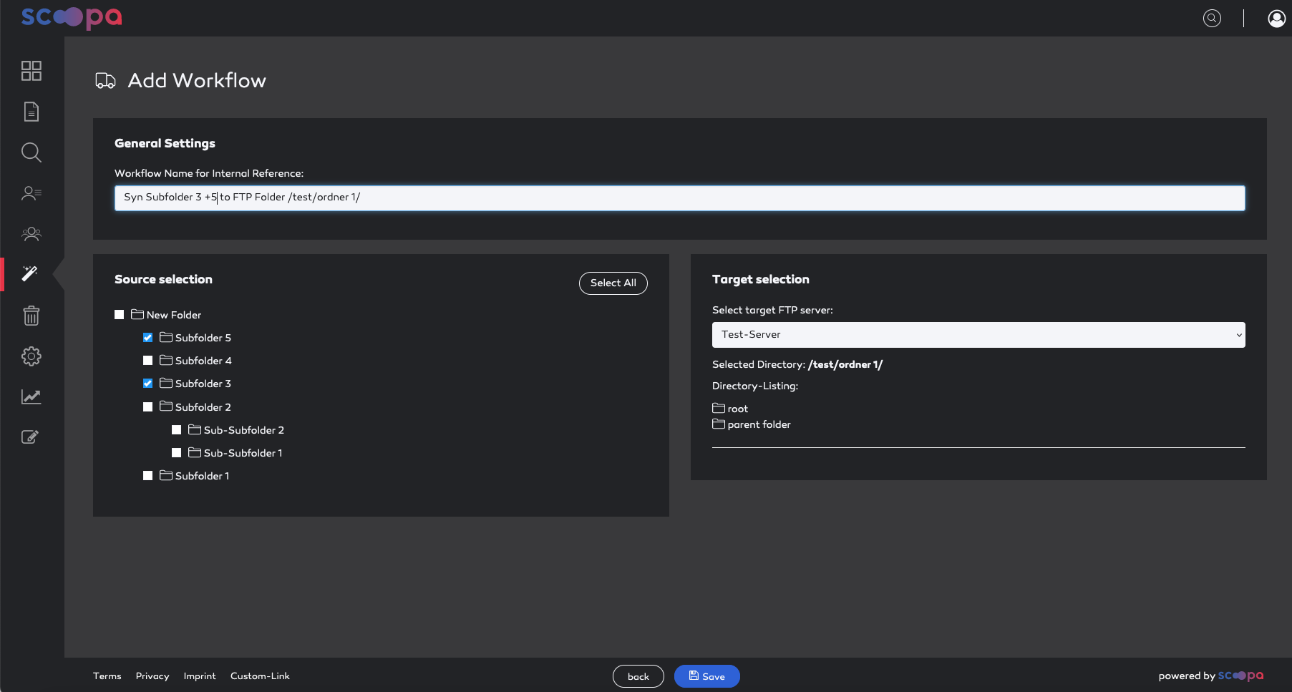The width and height of the screenshot is (1292, 692).
Task: Open the Privacy link
Action: (x=152, y=676)
